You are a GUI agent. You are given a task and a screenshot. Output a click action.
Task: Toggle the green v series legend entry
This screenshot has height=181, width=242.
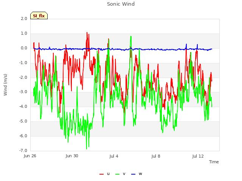click(x=120, y=174)
